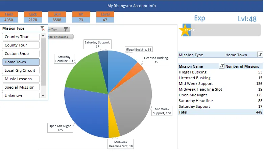This screenshot has width=264, height=158.
Task: Select the Saturday Support pivot row
Action: point(220,106)
